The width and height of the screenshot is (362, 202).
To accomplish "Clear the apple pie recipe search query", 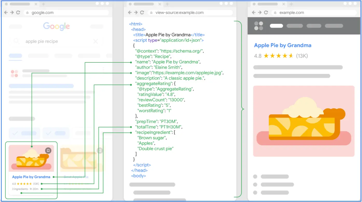I will (95, 41).
